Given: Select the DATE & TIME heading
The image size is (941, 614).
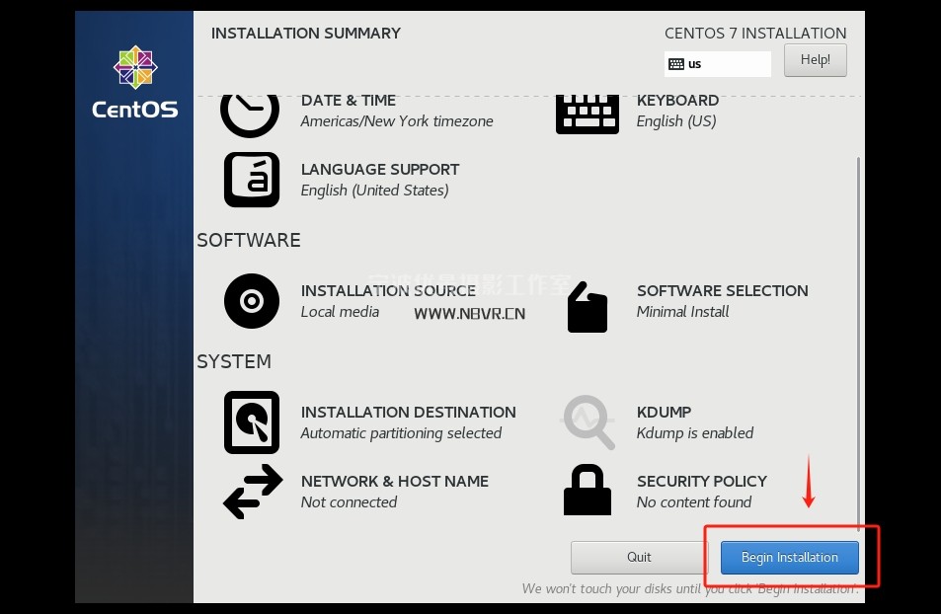Looking at the screenshot, I should click(349, 101).
